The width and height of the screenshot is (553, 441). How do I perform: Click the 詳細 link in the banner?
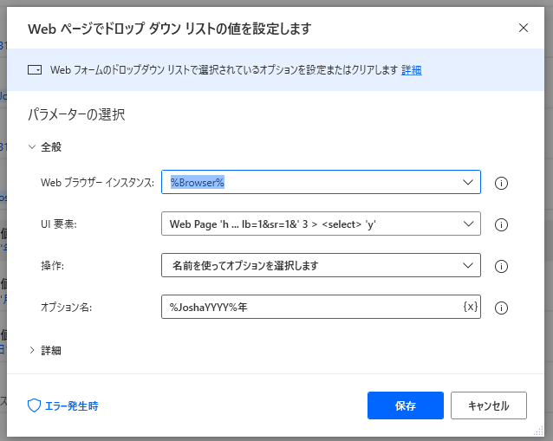pos(411,70)
